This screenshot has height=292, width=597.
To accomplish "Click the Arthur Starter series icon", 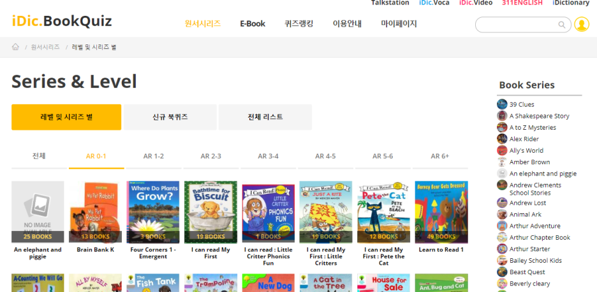I will (502, 249).
